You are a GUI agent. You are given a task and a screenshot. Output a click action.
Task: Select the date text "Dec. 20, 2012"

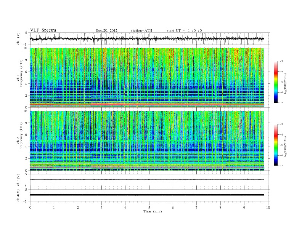[x=106, y=30]
